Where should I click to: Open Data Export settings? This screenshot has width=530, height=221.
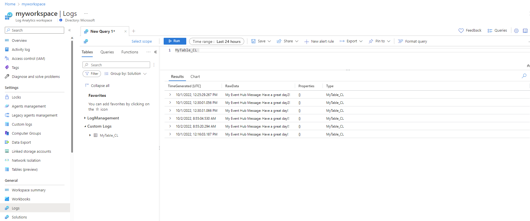(x=21, y=142)
